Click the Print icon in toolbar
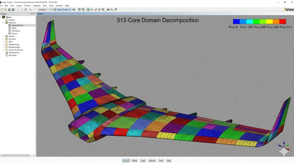The width and height of the screenshot is (294, 165). [13, 10]
